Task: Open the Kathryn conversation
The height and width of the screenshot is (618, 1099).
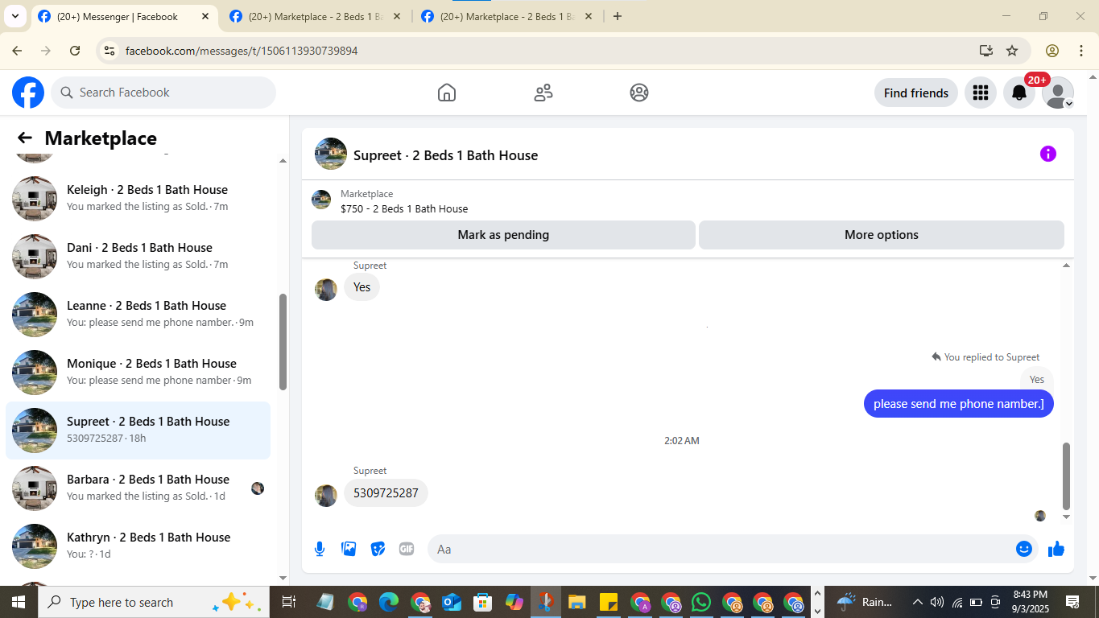Action: (138, 546)
